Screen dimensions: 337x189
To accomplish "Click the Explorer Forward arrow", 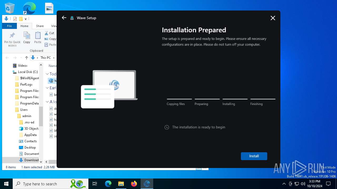I will [x=15, y=57].
